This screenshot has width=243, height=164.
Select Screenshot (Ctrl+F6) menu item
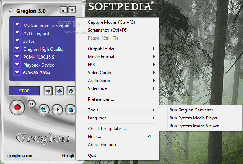[117, 30]
